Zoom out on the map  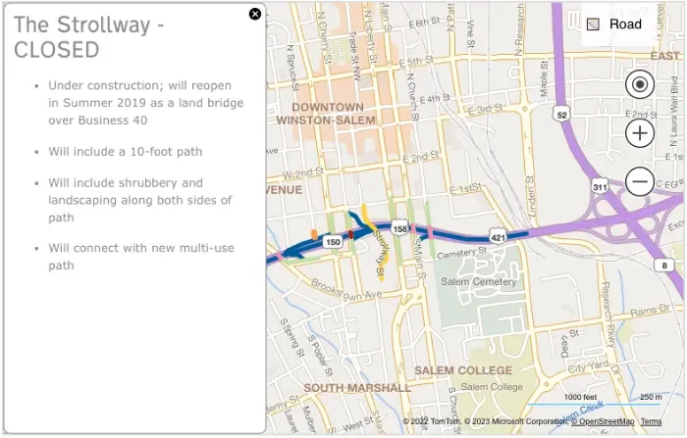tap(640, 181)
